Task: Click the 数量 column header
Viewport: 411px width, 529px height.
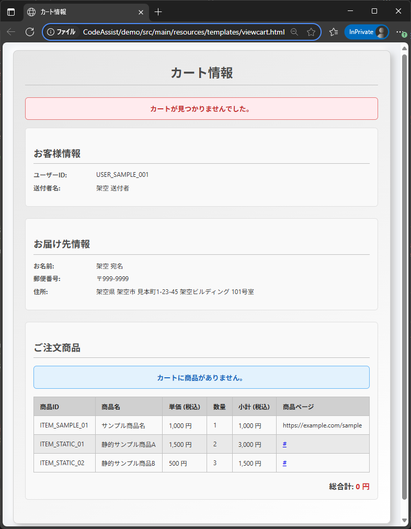Action: pyautogui.click(x=220, y=407)
